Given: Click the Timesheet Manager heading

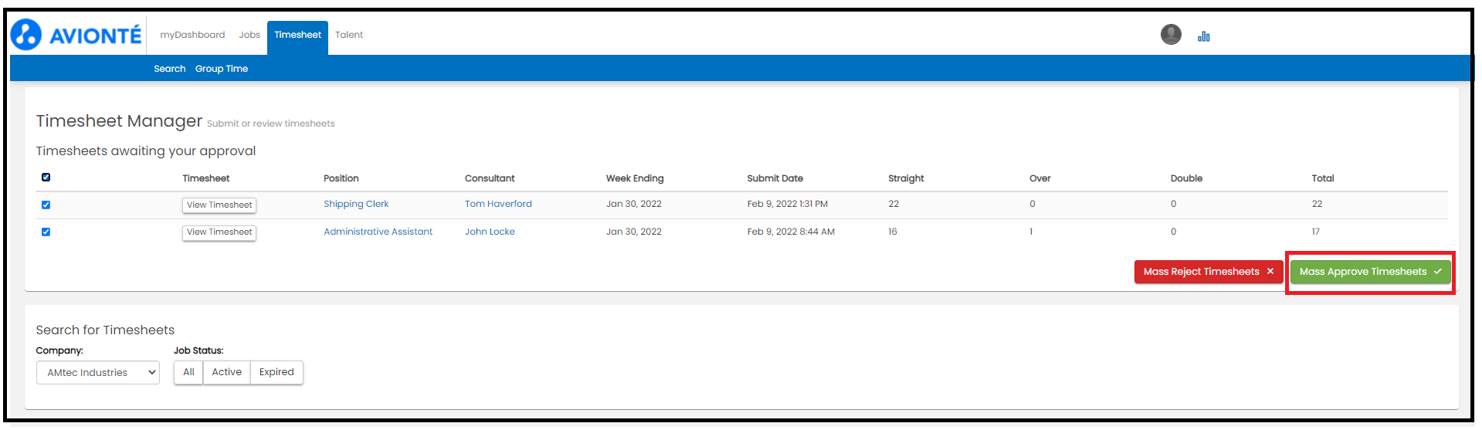Looking at the screenshot, I should coord(119,121).
